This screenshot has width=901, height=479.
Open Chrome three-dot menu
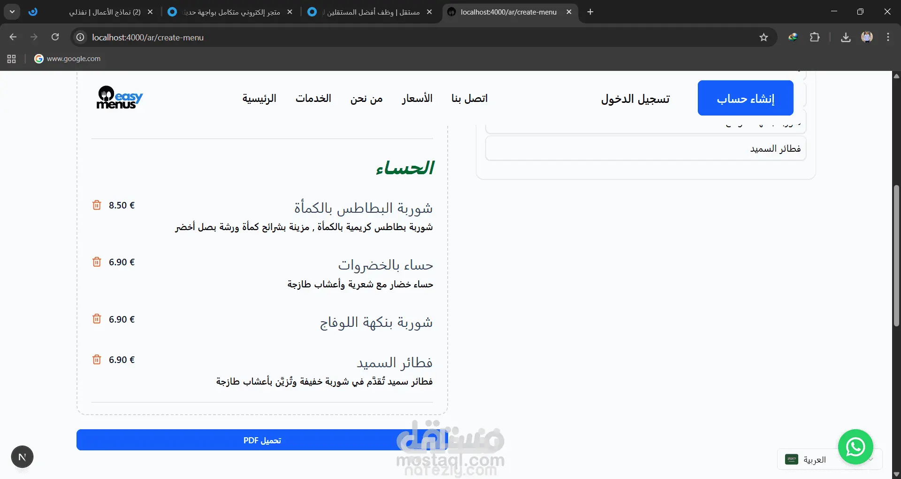point(888,38)
